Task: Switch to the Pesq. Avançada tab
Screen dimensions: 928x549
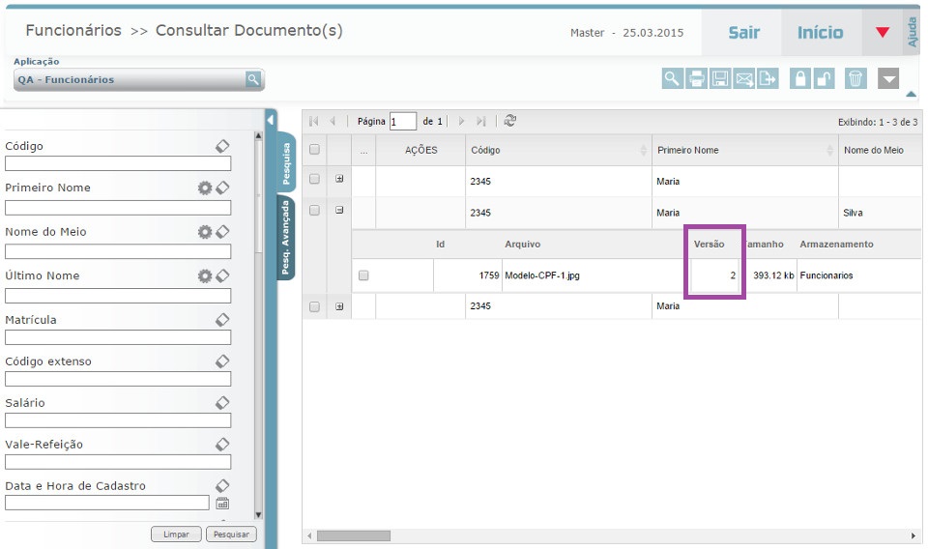Action: (286, 238)
